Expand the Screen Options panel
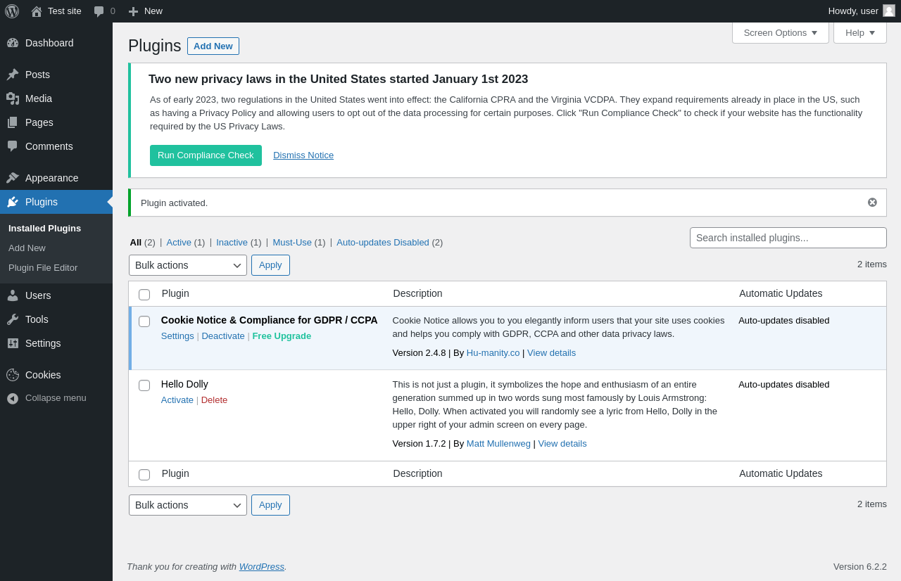901x581 pixels. click(780, 32)
